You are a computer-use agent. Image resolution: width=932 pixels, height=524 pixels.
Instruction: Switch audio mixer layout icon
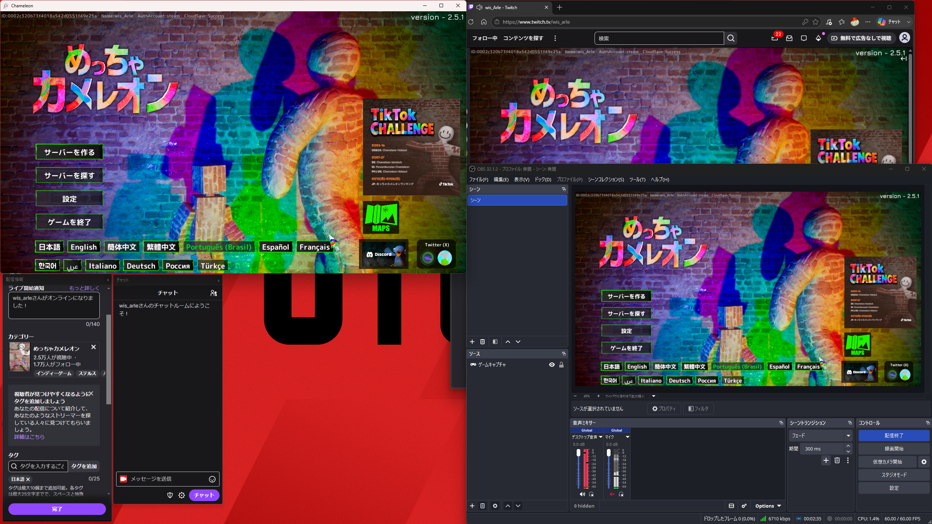tap(731, 506)
